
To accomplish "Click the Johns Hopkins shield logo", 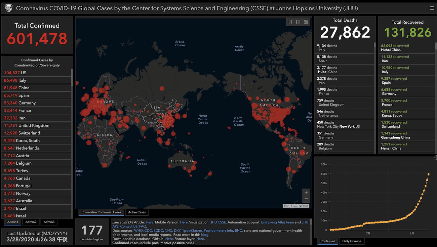I will click(9, 8).
